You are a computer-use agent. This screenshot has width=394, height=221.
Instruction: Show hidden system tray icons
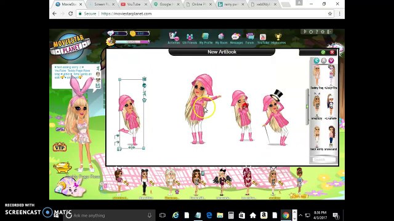tap(300, 215)
